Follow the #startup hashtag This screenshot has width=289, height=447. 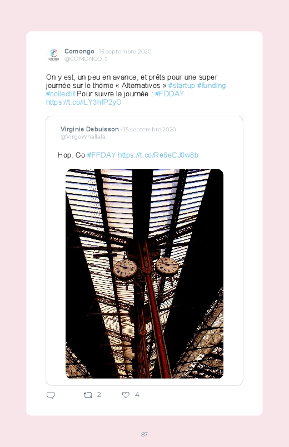(x=181, y=86)
